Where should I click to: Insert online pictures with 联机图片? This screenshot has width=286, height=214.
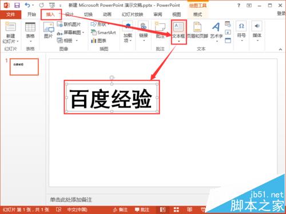pos(69,24)
